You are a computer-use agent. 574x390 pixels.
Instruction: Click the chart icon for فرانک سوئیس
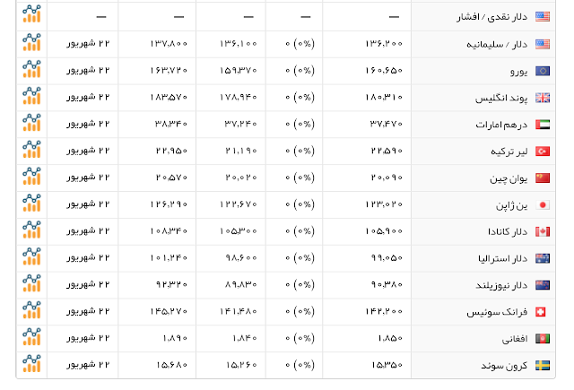(31, 310)
